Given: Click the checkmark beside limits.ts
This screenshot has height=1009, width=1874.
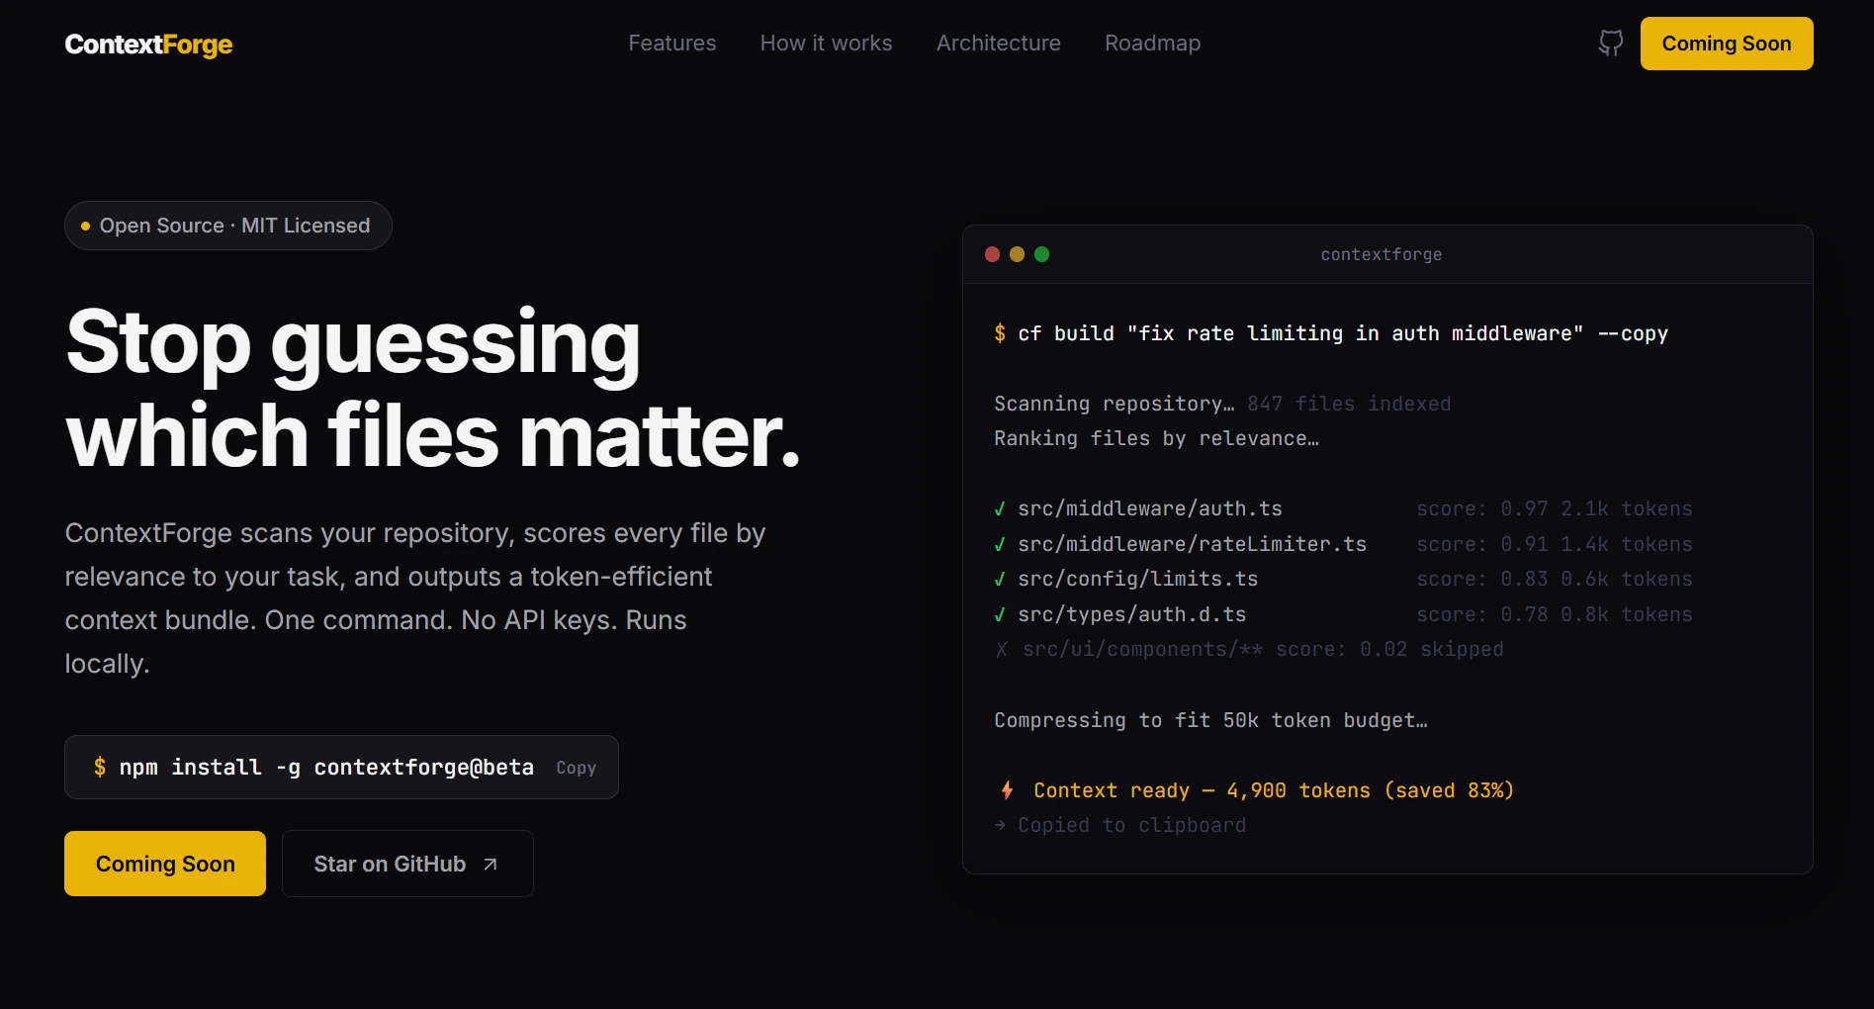Looking at the screenshot, I should coord(1000,579).
